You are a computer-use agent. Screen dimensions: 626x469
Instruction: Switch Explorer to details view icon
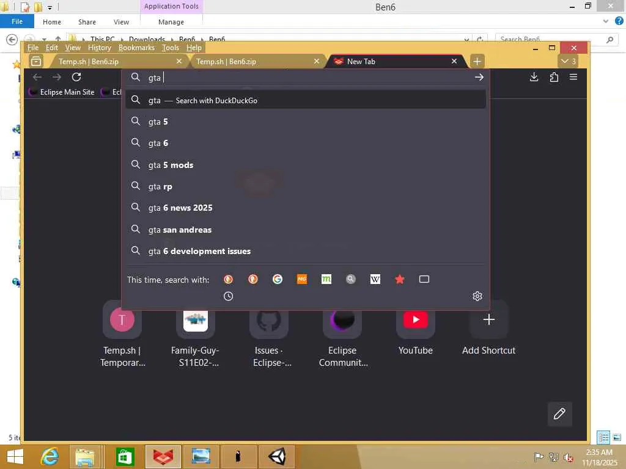pos(603,437)
